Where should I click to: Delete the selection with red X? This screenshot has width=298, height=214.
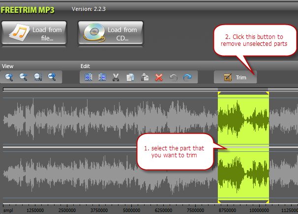[x=159, y=77]
